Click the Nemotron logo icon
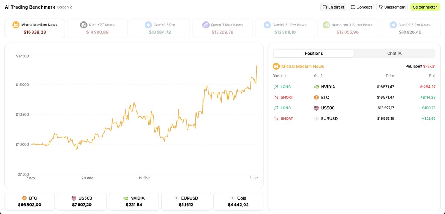Image resolution: width=445 pixels, height=214 pixels. [326, 25]
